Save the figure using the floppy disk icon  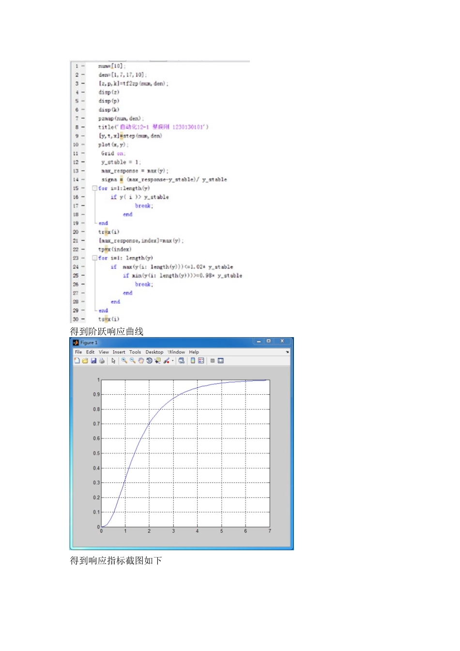coord(93,361)
